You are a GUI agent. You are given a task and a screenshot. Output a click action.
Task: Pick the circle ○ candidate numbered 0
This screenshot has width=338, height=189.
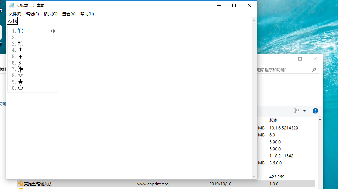tap(20, 88)
